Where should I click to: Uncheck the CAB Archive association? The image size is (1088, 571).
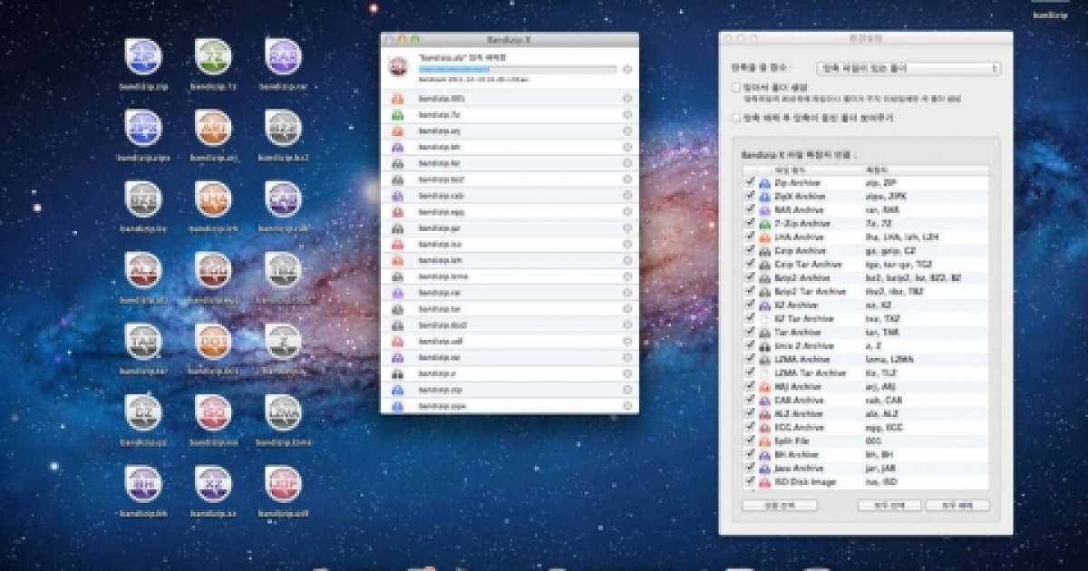750,400
